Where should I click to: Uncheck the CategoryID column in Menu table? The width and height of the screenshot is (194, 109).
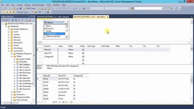[45, 34]
